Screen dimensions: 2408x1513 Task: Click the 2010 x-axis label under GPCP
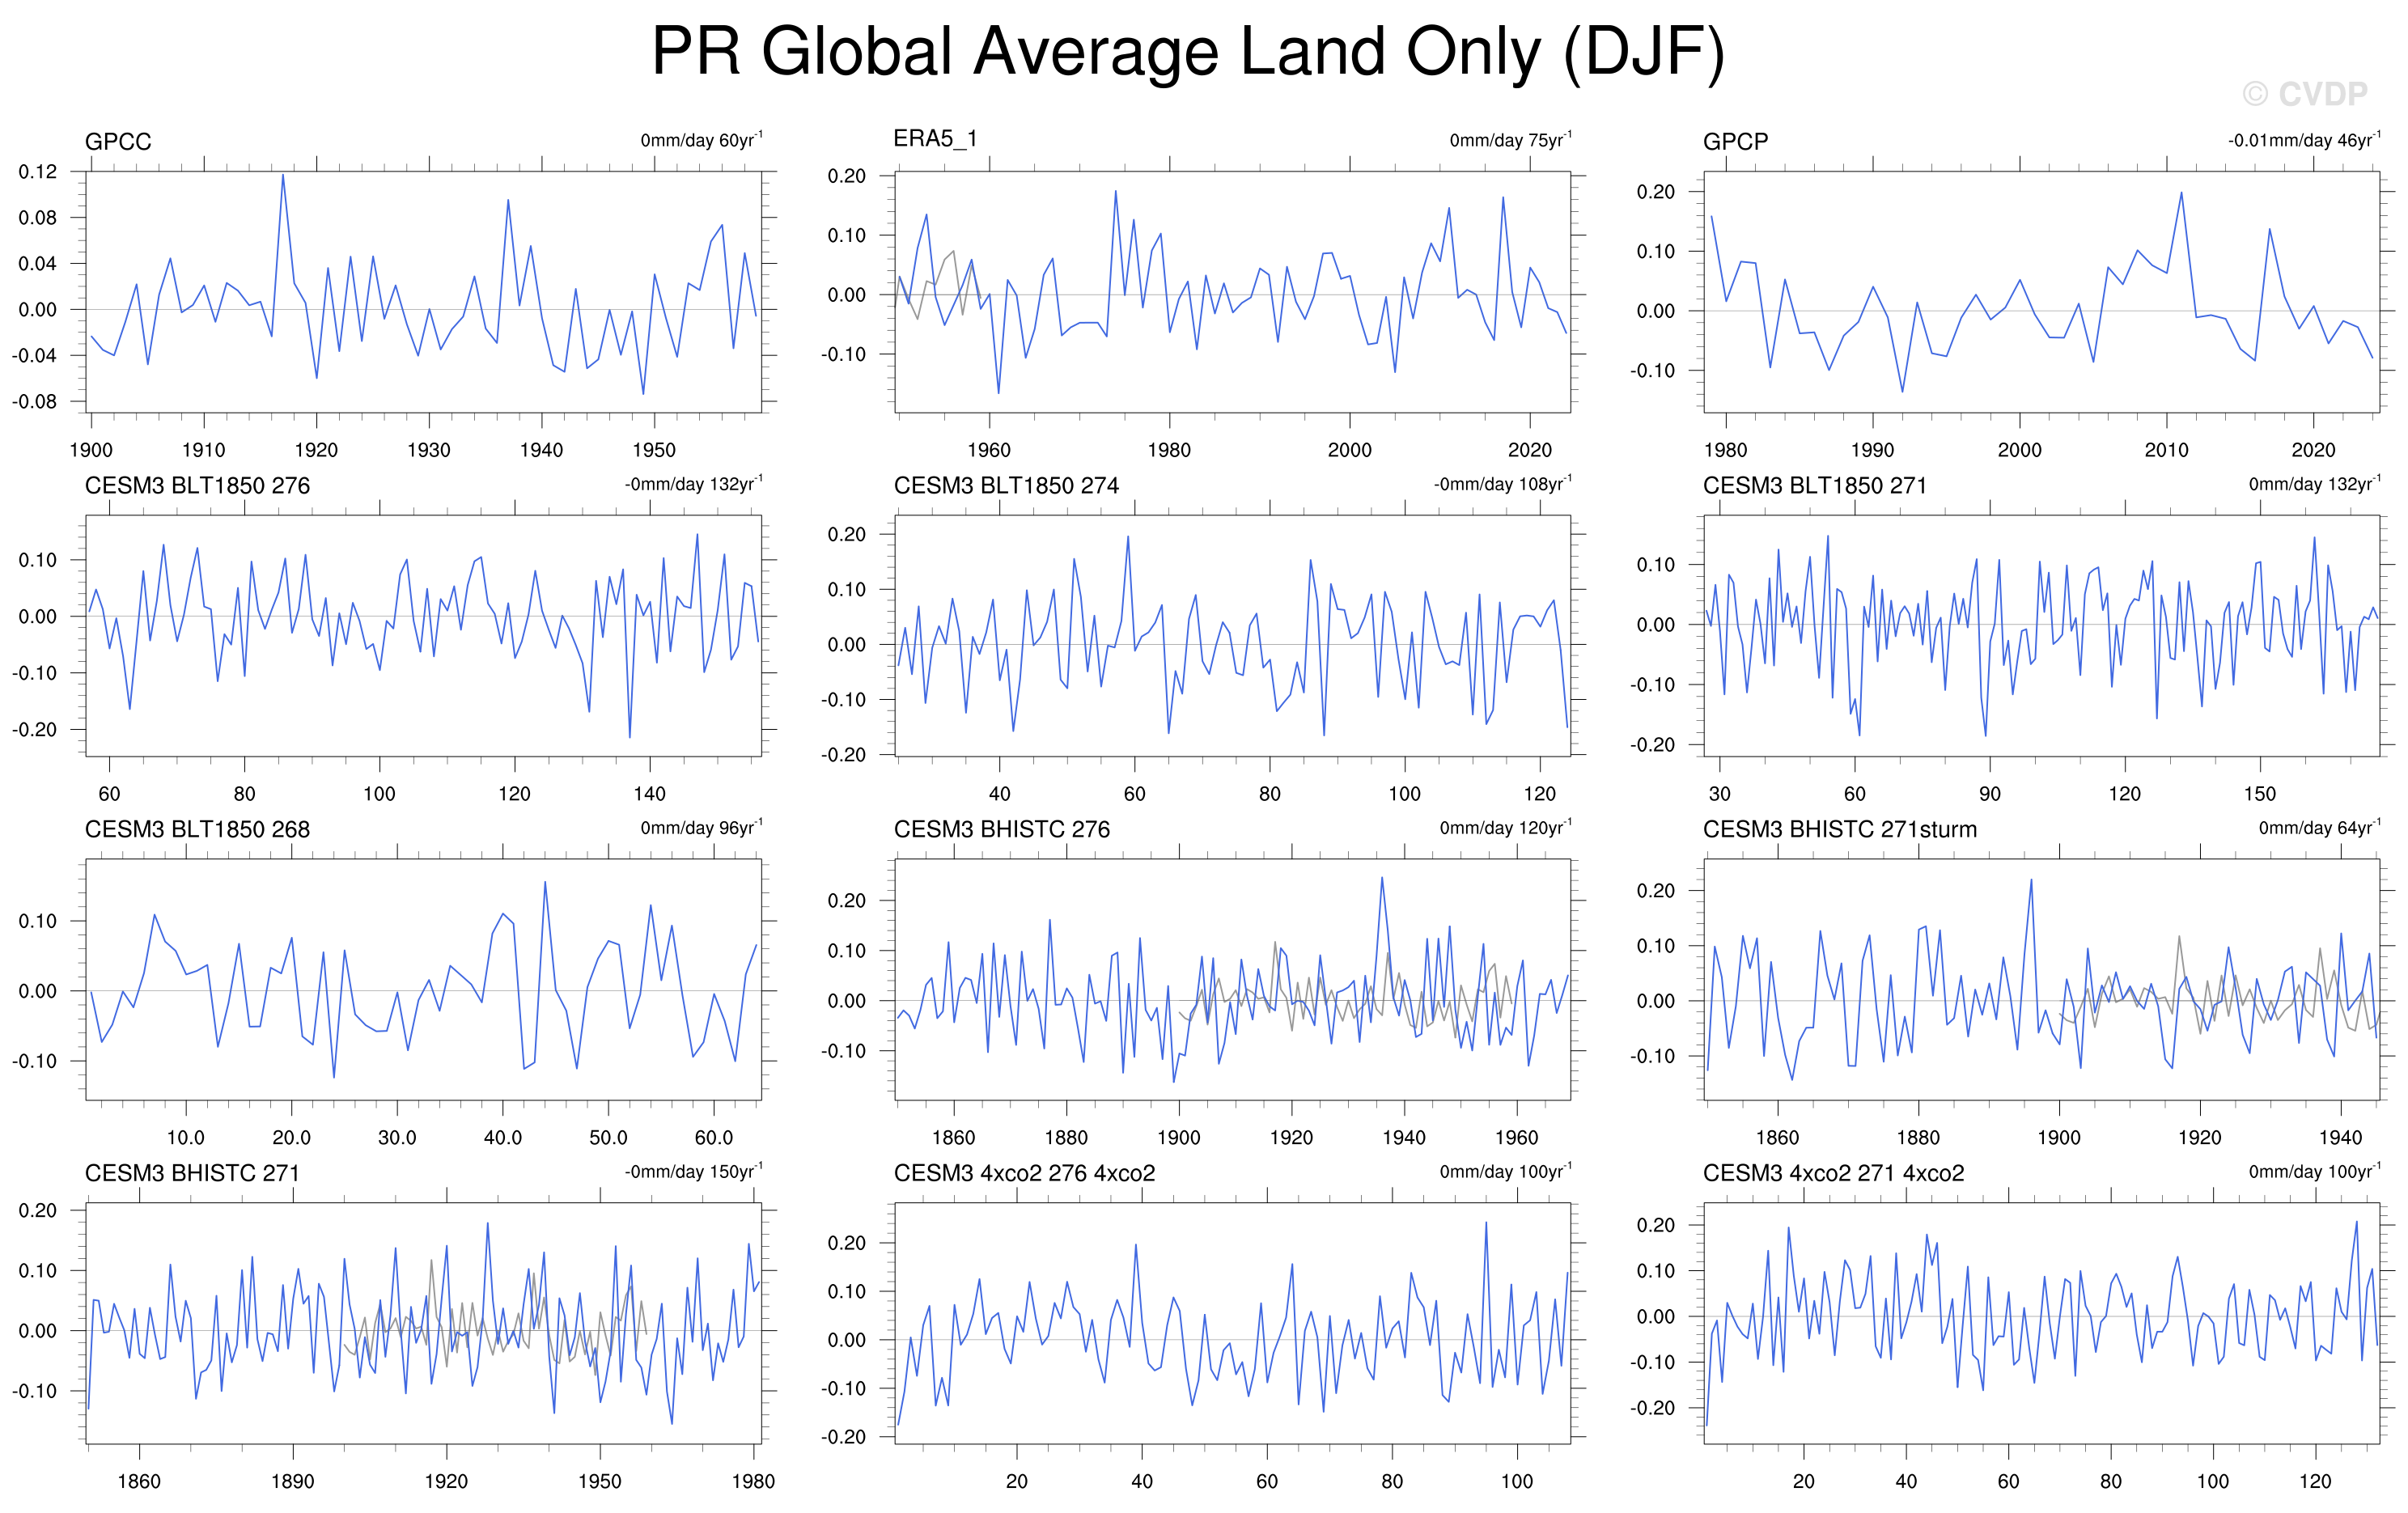pyautogui.click(x=2166, y=450)
